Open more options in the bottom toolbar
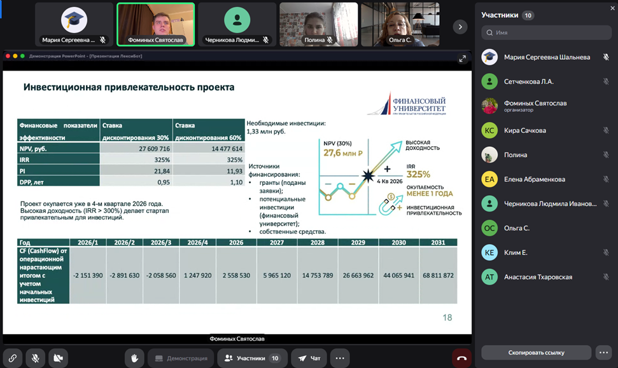Image resolution: width=618 pixels, height=368 pixels. [x=340, y=358]
